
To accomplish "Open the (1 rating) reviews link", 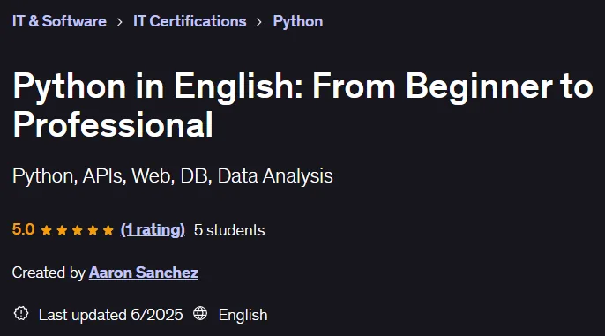I will click(153, 230).
